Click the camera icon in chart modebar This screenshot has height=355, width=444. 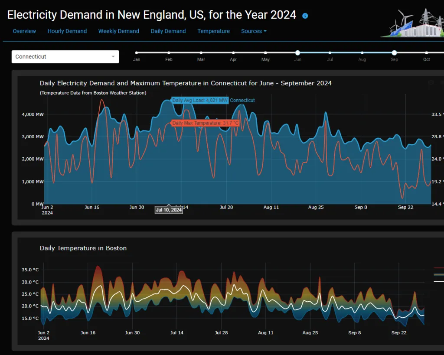(x=431, y=82)
